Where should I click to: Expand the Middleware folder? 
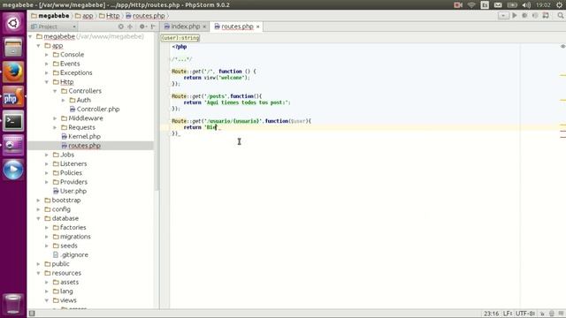point(55,118)
